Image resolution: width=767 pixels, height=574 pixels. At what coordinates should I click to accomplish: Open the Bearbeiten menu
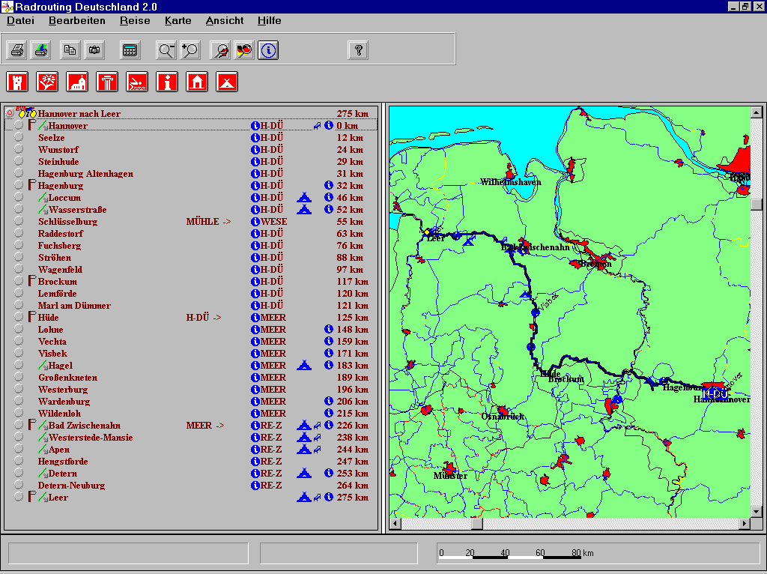coord(77,20)
